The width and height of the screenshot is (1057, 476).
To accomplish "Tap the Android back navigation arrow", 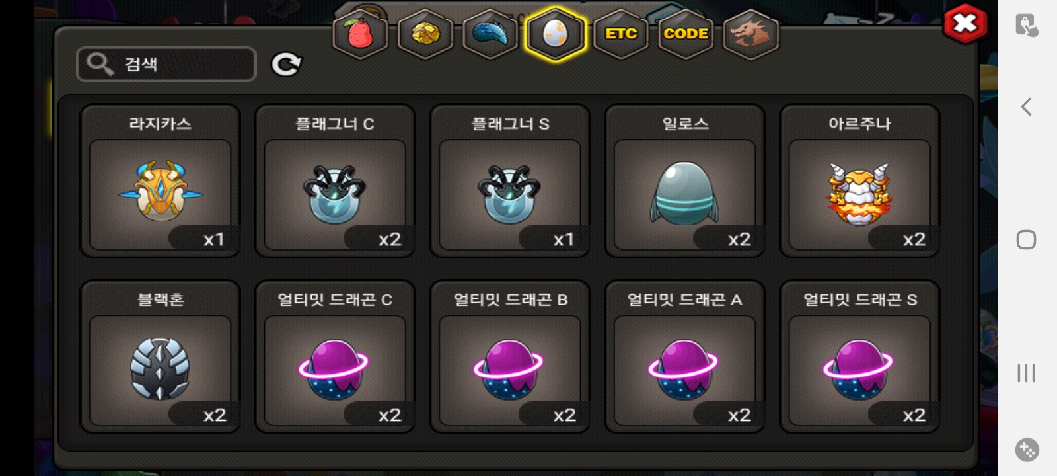I will tap(1026, 106).
